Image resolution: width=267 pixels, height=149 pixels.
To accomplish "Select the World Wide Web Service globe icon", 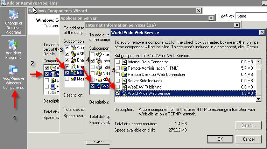I will 124,93.
